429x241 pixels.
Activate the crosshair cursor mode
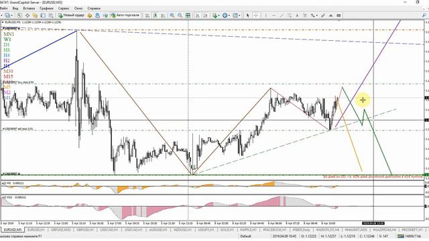pyautogui.click(x=256, y=15)
